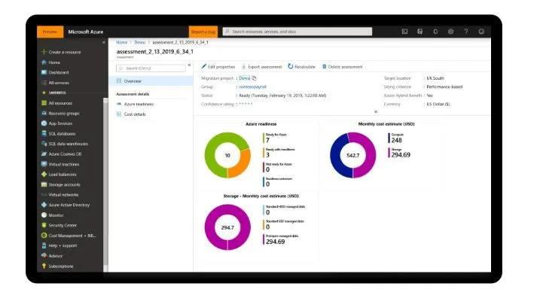This screenshot has height=301, width=540.
Task: Click the Advisor sidebar icon
Action: click(x=44, y=256)
